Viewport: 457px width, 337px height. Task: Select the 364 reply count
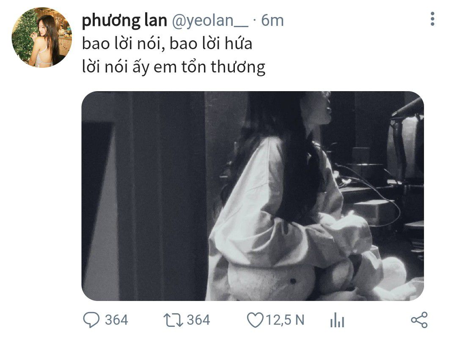point(116,320)
